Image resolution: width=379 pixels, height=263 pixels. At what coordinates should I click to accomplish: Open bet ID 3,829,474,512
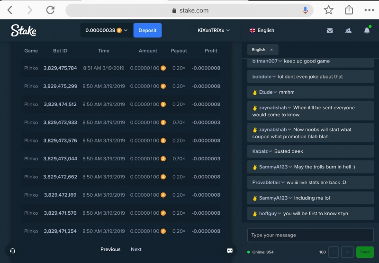(x=60, y=104)
